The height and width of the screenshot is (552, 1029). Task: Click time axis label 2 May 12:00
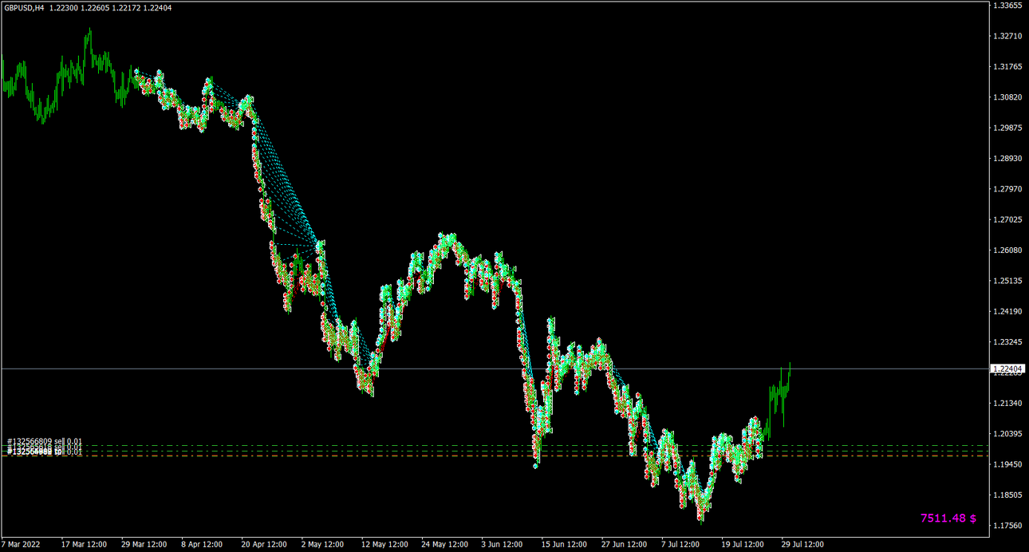(323, 545)
